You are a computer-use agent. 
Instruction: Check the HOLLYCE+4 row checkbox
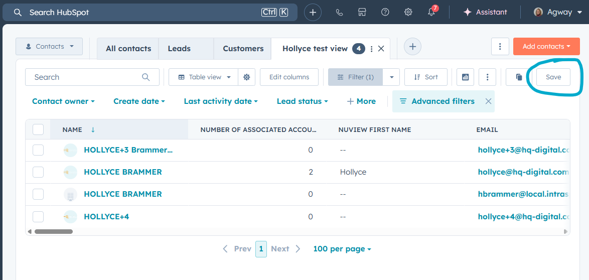point(38,217)
